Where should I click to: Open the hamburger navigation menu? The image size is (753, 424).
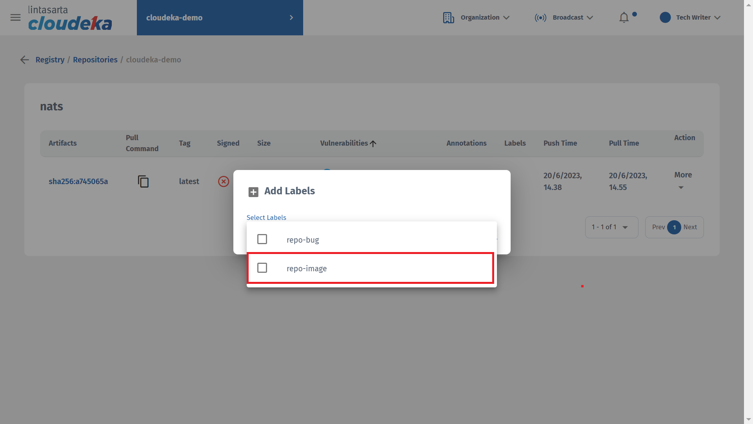(x=15, y=18)
